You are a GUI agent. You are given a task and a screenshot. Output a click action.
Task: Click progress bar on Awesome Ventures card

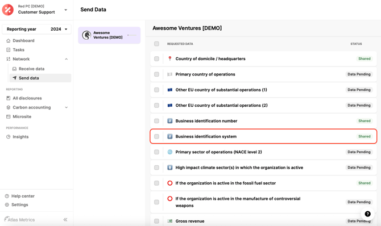point(132,35)
